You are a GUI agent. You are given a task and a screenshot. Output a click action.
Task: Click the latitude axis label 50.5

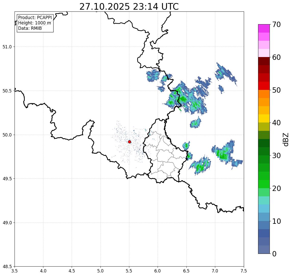pos(7,91)
